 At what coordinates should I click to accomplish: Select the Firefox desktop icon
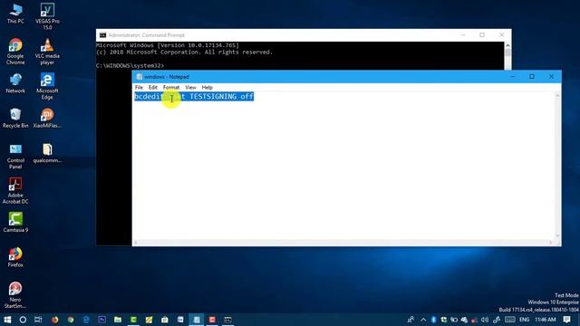click(x=15, y=257)
